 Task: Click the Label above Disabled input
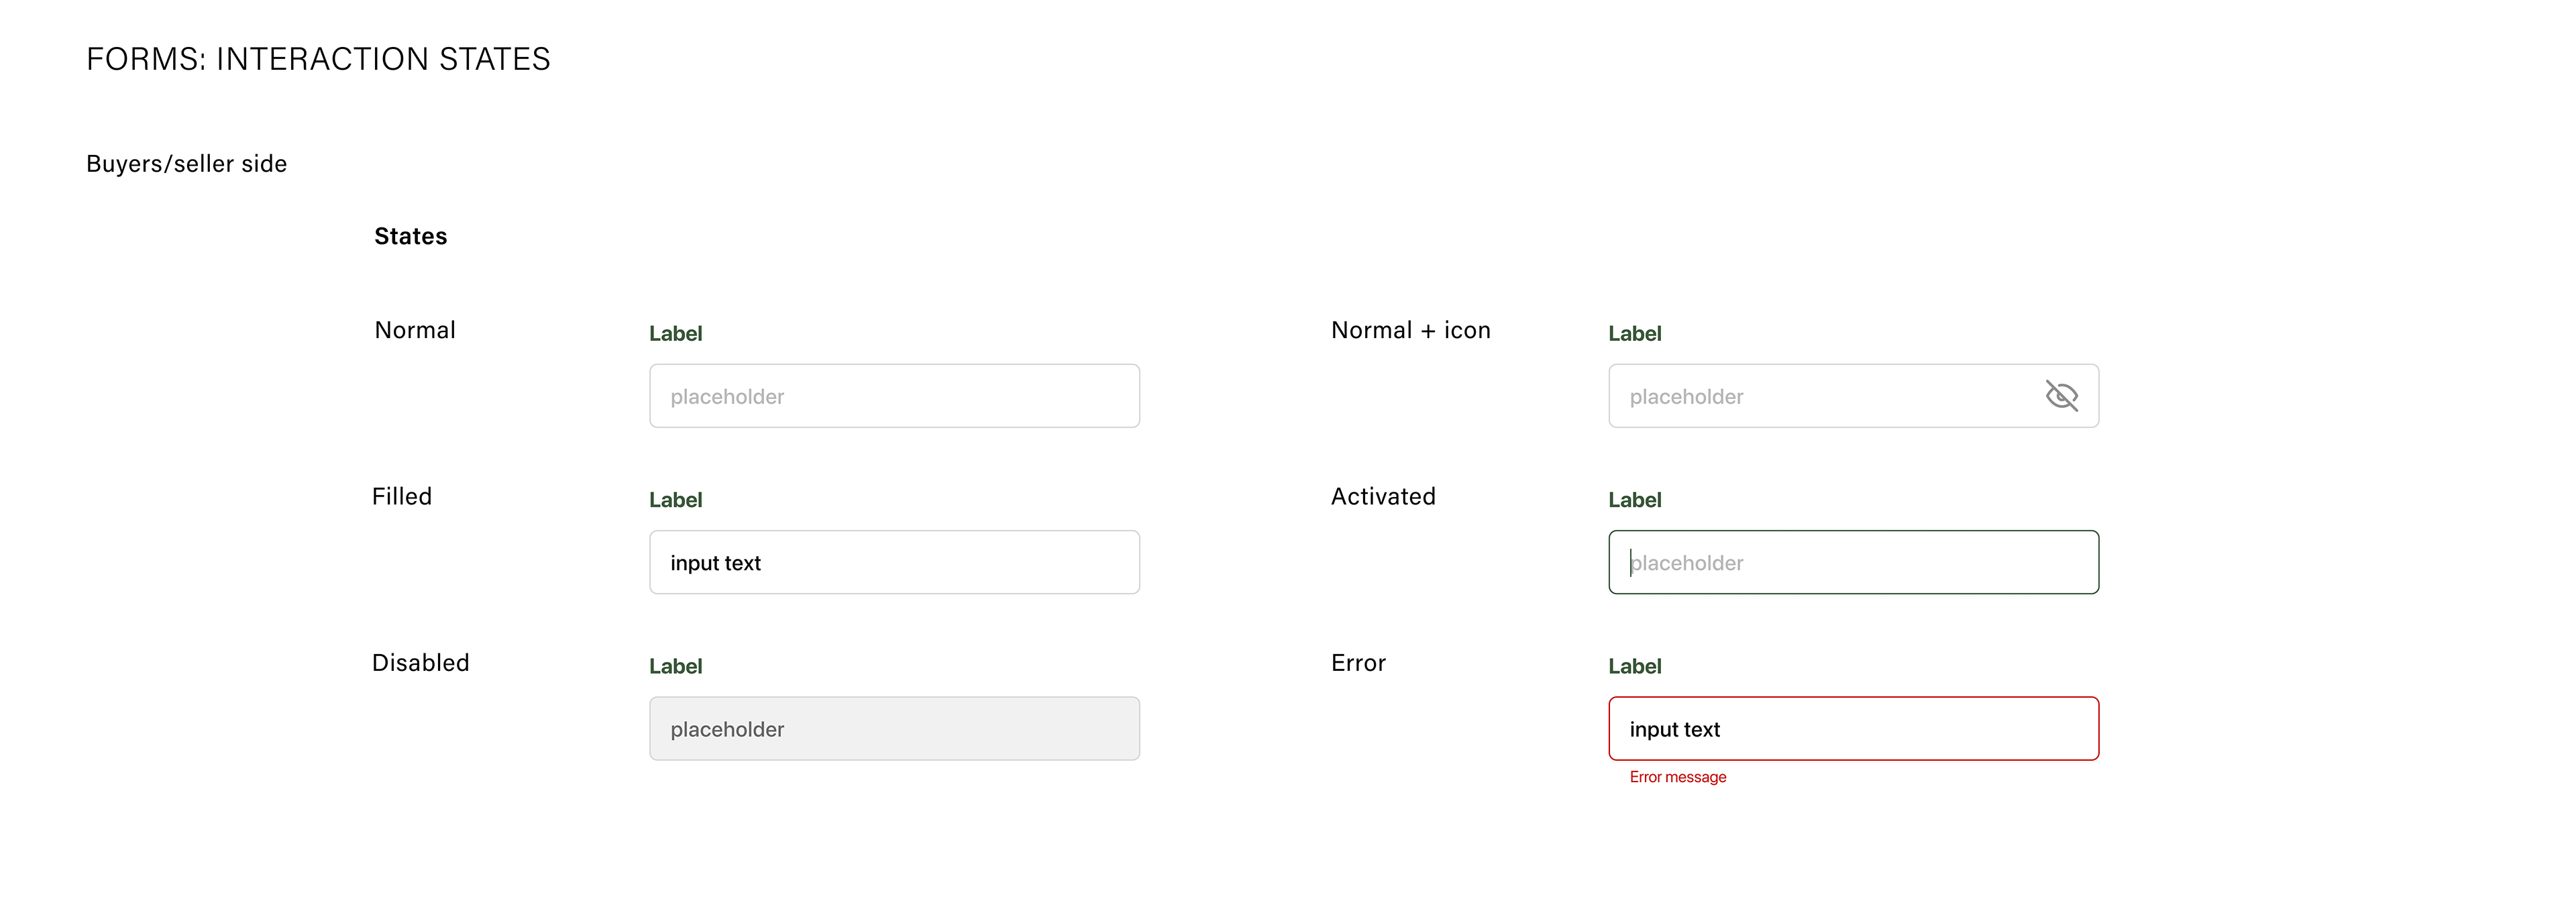(x=675, y=666)
